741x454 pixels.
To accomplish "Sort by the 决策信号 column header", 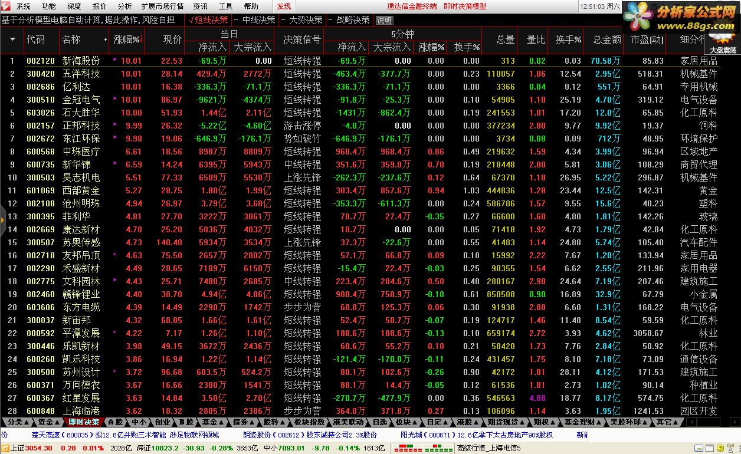I will point(302,40).
